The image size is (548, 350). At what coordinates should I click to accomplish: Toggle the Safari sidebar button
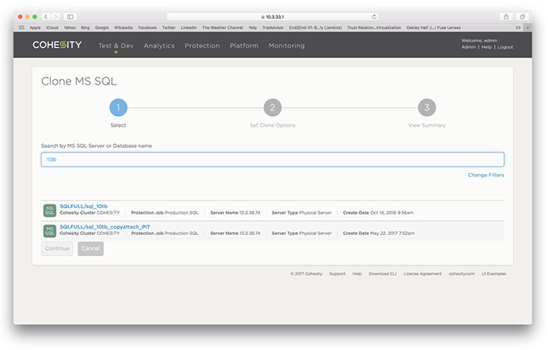tap(70, 16)
